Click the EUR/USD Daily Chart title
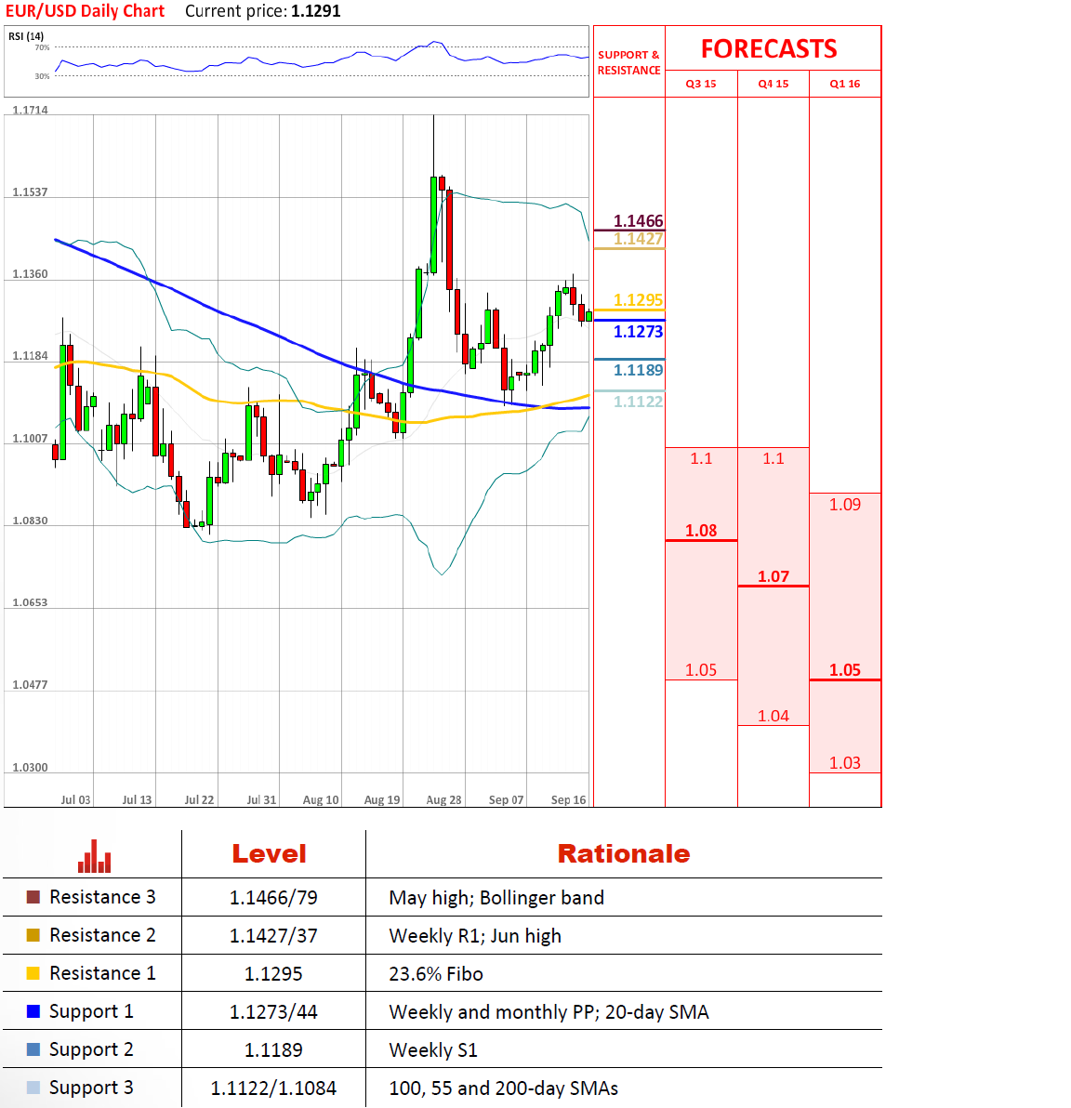Viewport: 1071px width, 1108px height. point(85,11)
